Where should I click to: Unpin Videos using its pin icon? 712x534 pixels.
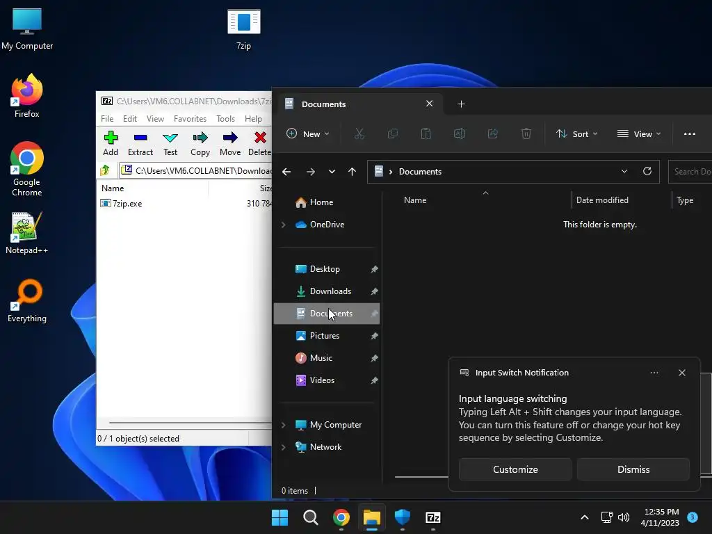pyautogui.click(x=374, y=380)
